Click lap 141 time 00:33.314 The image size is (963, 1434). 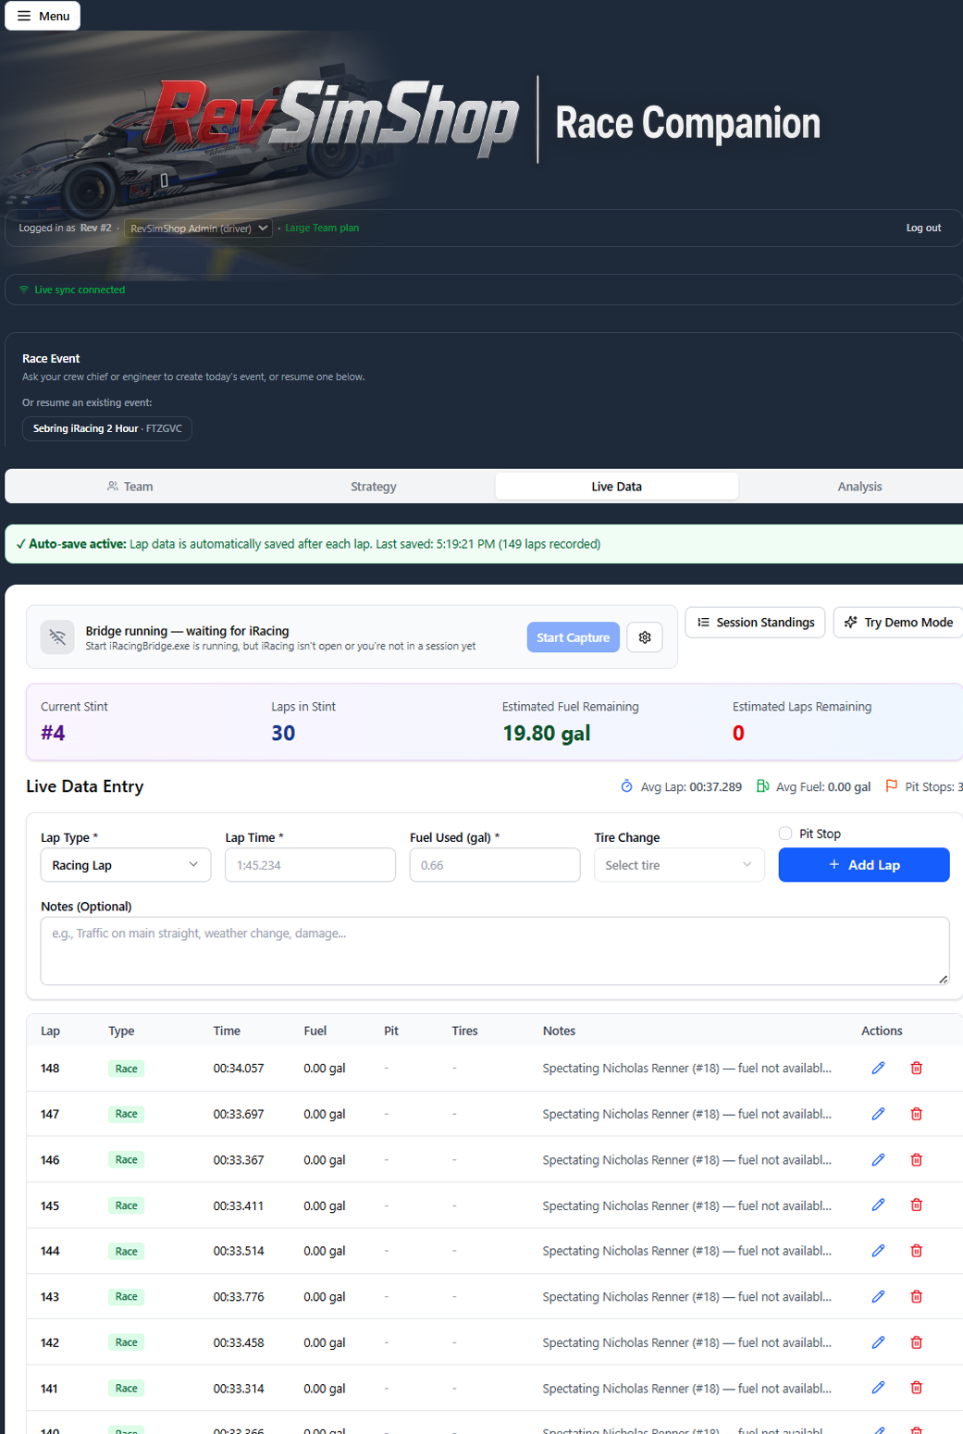[x=239, y=1388]
